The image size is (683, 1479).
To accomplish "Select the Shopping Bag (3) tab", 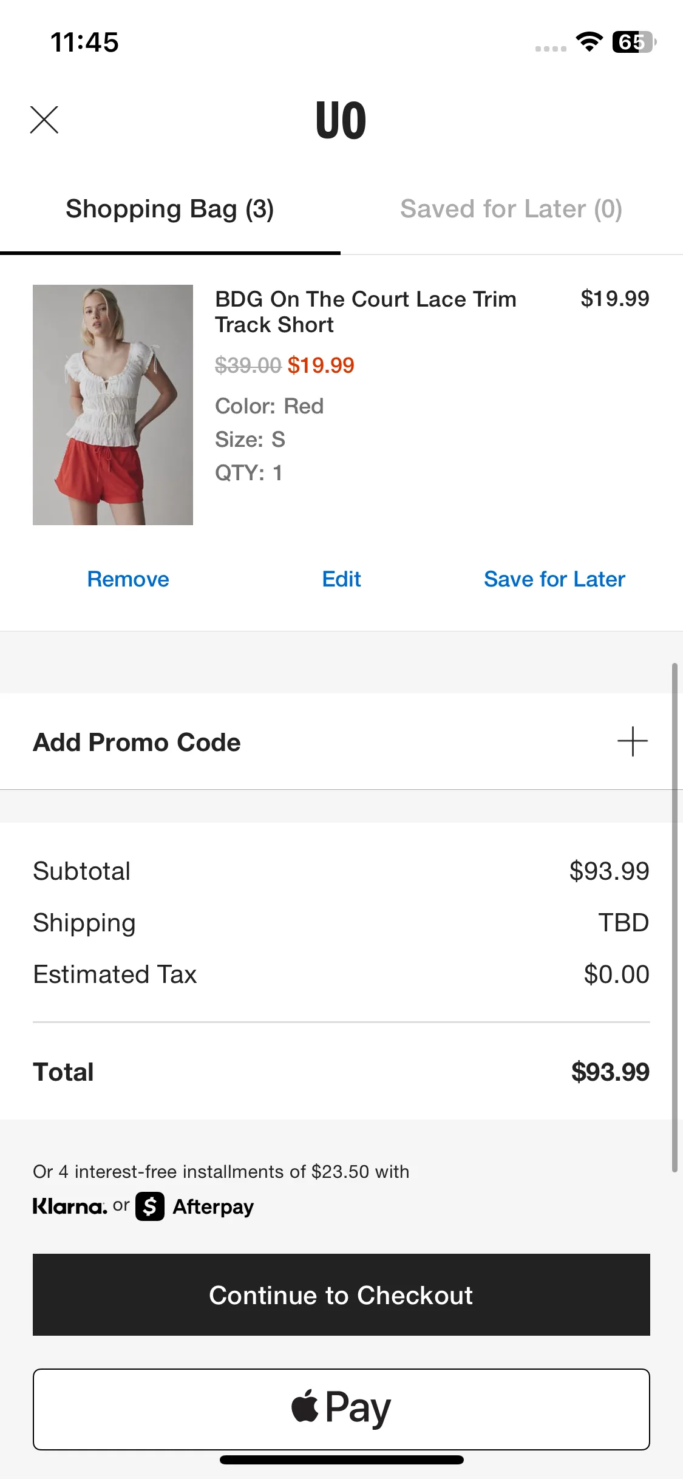I will [x=170, y=209].
